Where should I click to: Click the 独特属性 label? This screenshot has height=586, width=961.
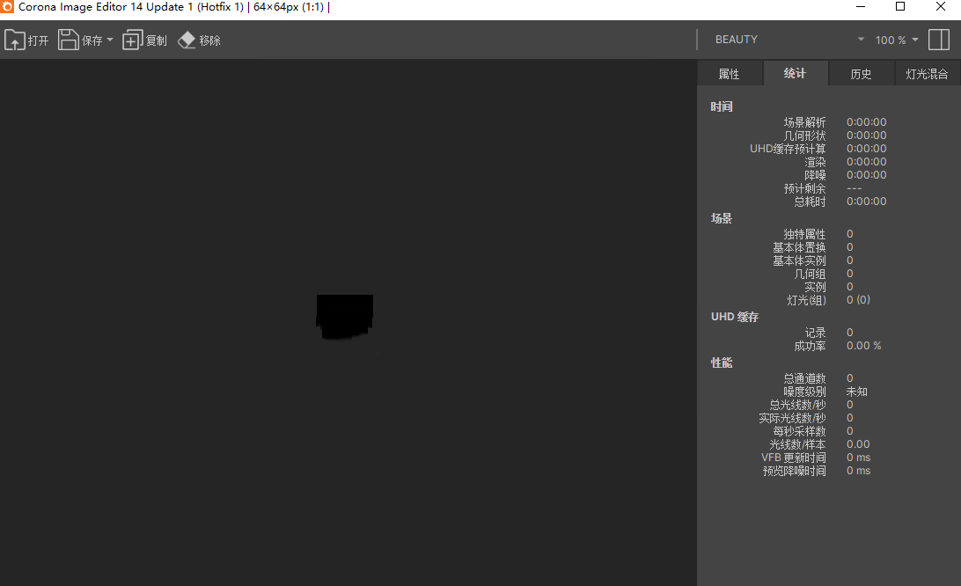[804, 234]
